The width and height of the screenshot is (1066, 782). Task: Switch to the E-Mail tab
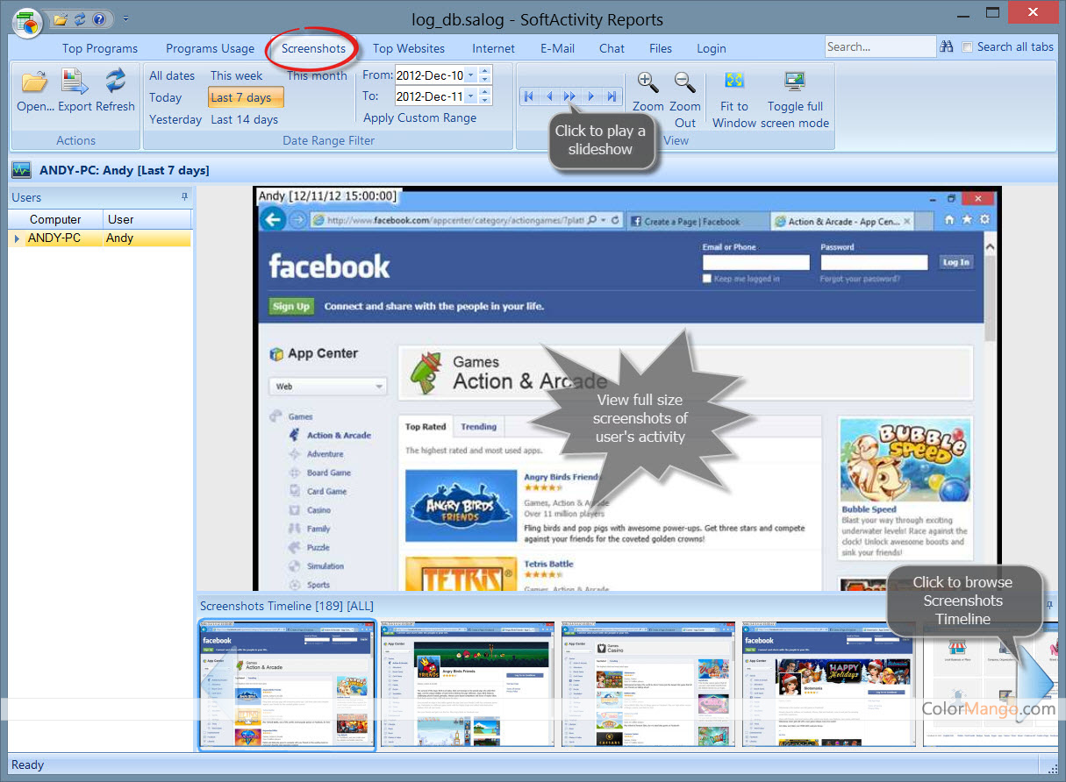coord(558,48)
